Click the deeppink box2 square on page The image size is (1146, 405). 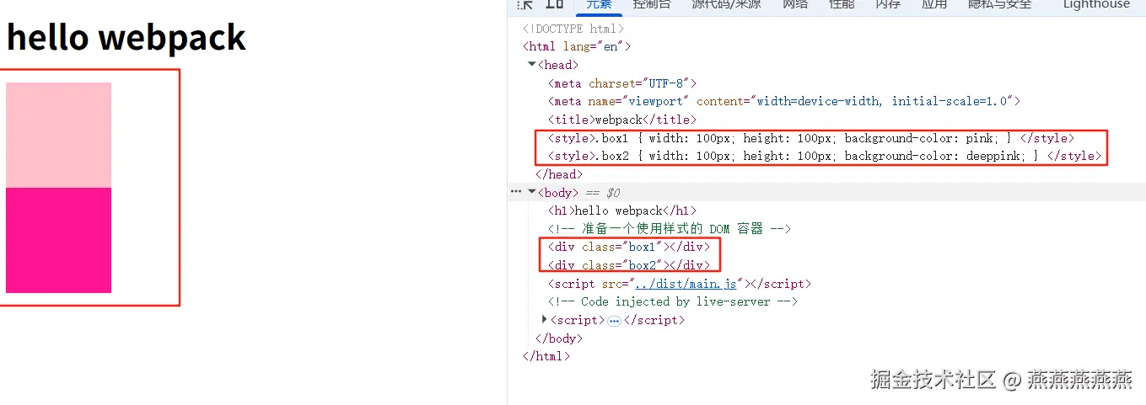(58, 240)
